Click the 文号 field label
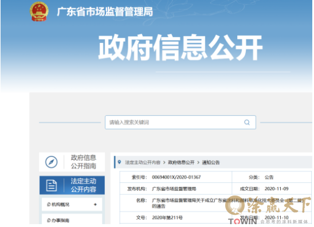 [x=142, y=218]
